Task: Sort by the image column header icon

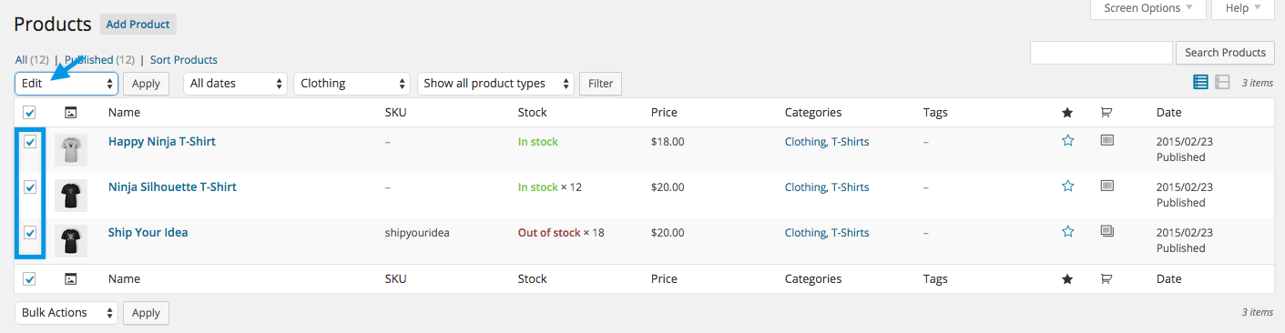Action: (71, 113)
